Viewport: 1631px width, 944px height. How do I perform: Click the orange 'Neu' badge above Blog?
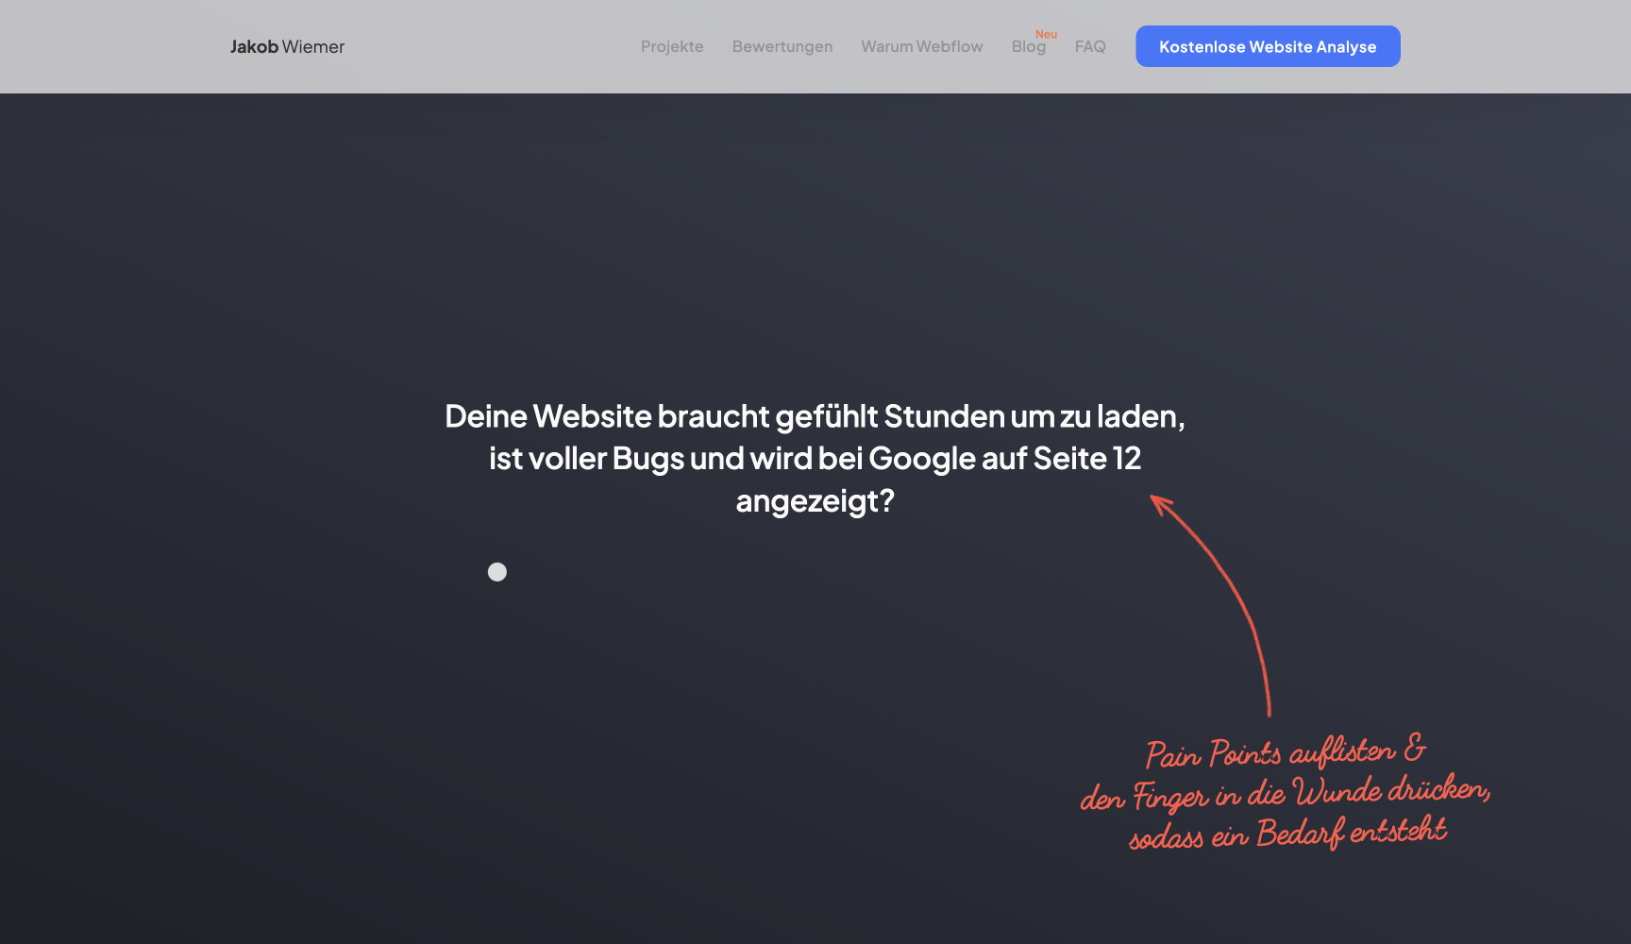click(x=1046, y=33)
